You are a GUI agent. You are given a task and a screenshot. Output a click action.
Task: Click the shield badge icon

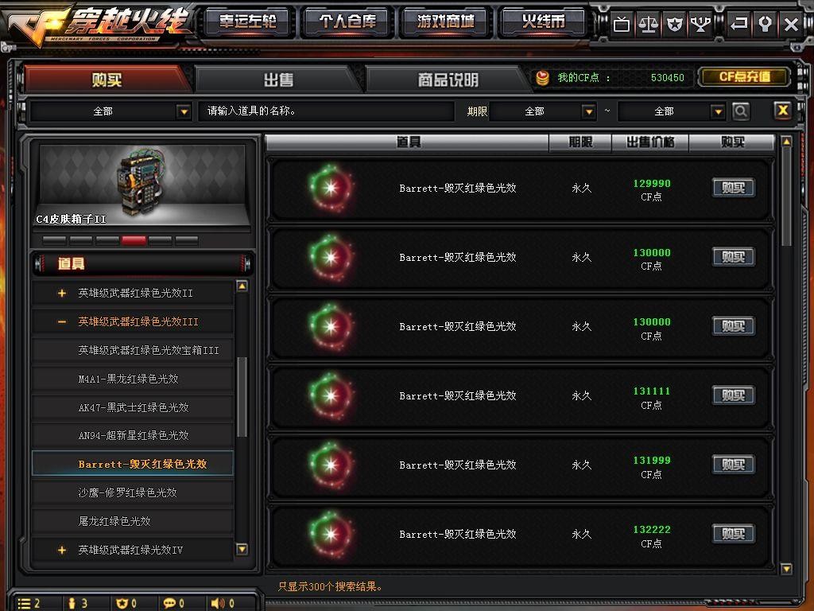674,24
